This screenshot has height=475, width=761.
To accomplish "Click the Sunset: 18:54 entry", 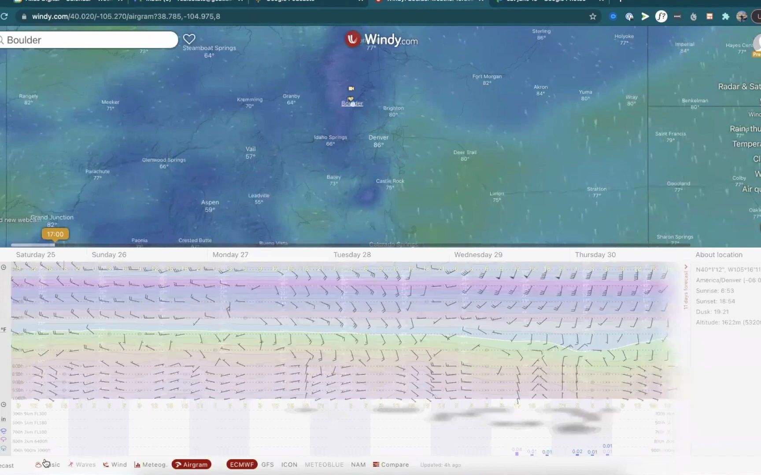I will [716, 301].
